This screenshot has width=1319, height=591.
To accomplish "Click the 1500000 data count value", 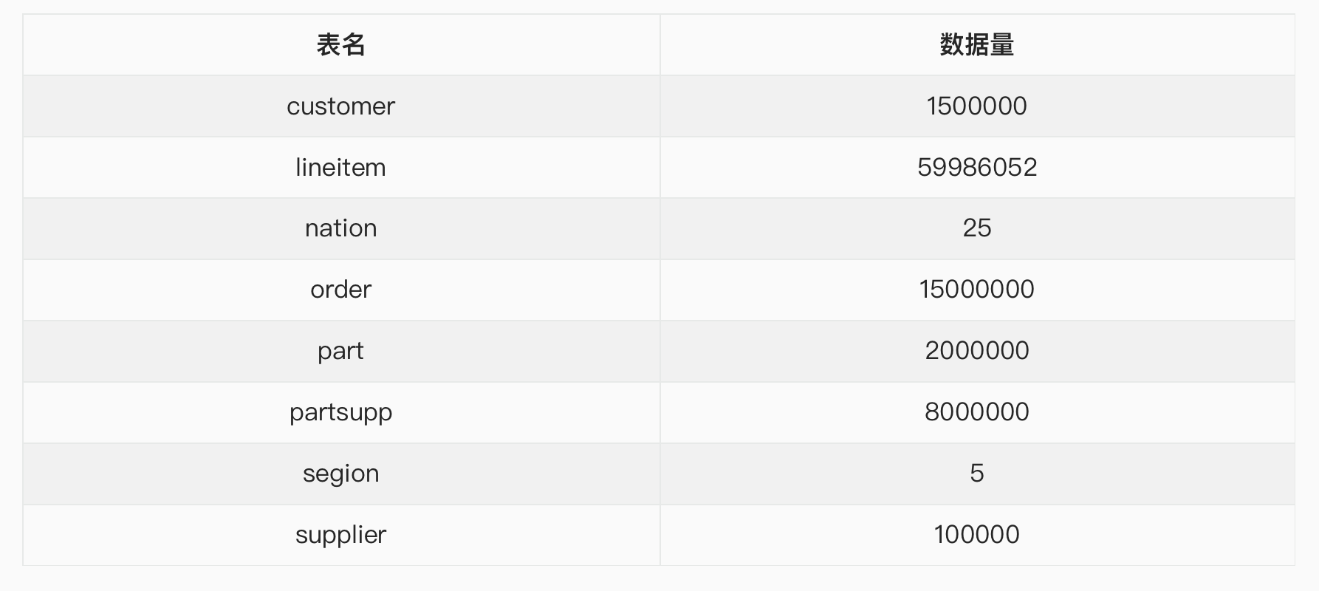I will tap(976, 106).
